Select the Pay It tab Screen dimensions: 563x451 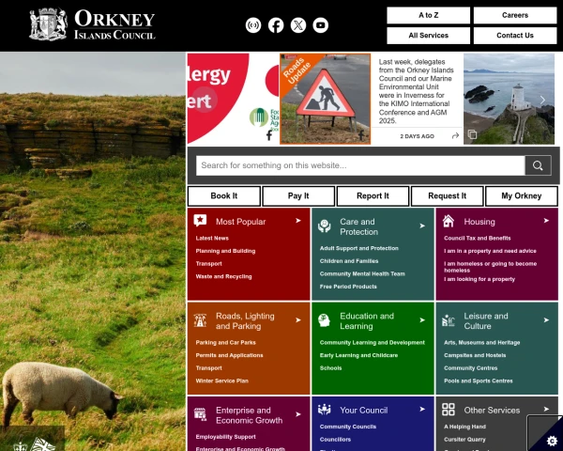pos(298,196)
